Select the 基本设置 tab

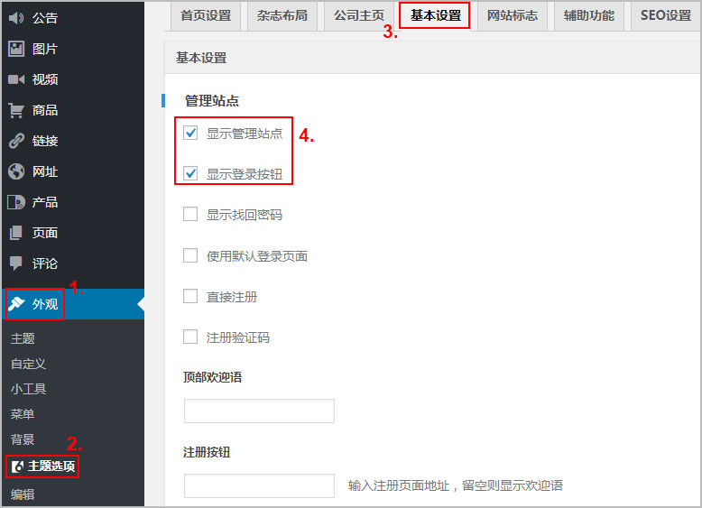click(435, 15)
